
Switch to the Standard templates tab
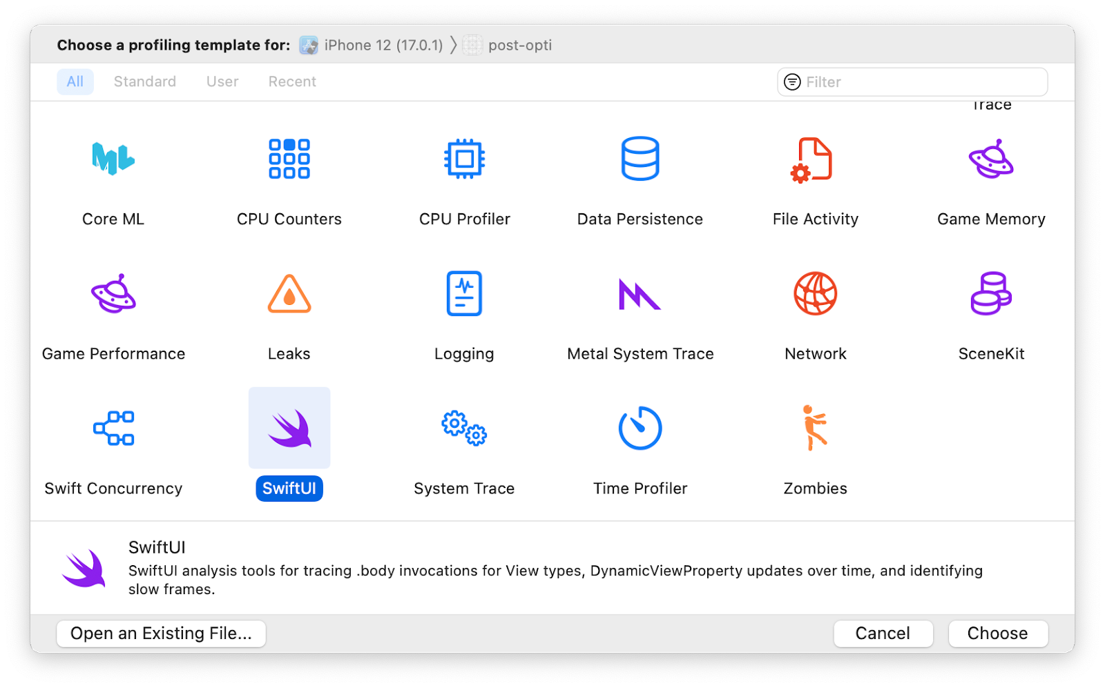[144, 81]
